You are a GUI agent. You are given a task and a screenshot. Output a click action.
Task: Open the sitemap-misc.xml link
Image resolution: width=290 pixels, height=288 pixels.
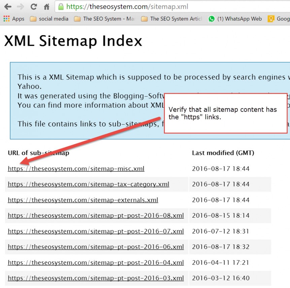click(x=76, y=169)
